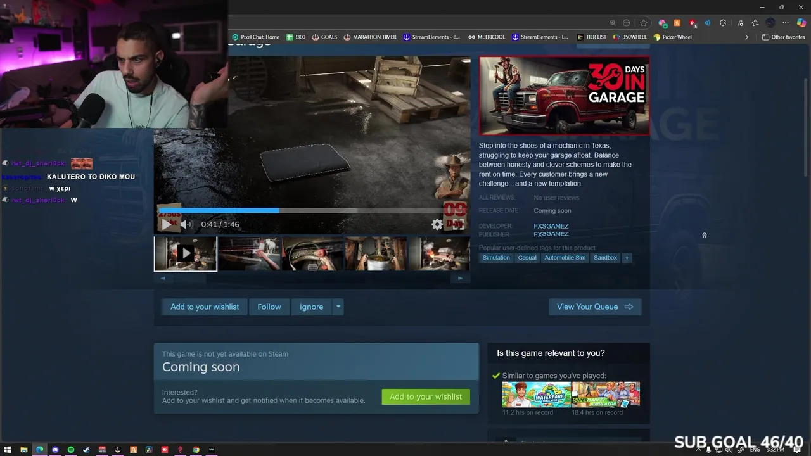This screenshot has height=456, width=811.
Task: Click the Ignore button
Action: pos(311,307)
